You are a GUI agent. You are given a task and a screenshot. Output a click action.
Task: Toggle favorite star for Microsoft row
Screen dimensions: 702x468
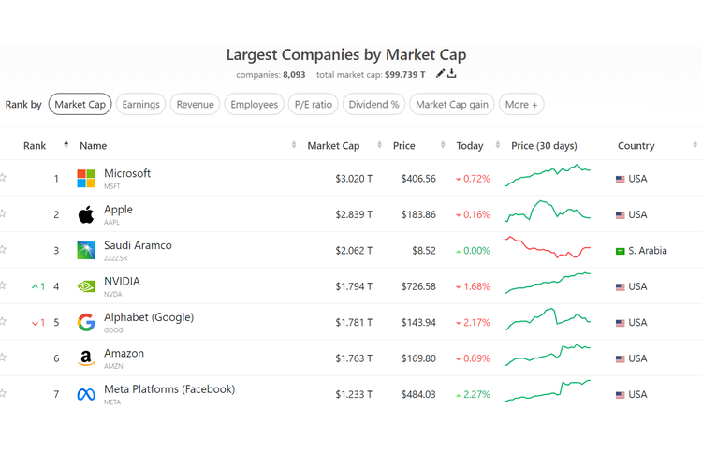(4, 178)
